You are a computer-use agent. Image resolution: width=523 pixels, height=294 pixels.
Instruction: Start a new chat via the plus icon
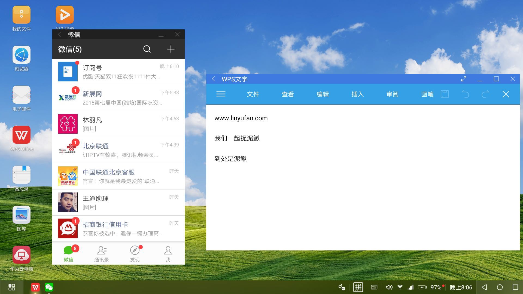pos(171,49)
